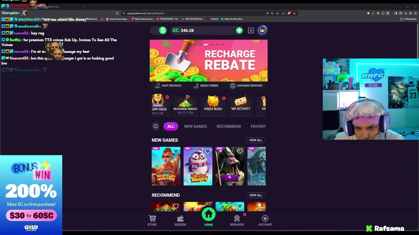
Task: Click the browser address bar URL
Action: point(146,13)
